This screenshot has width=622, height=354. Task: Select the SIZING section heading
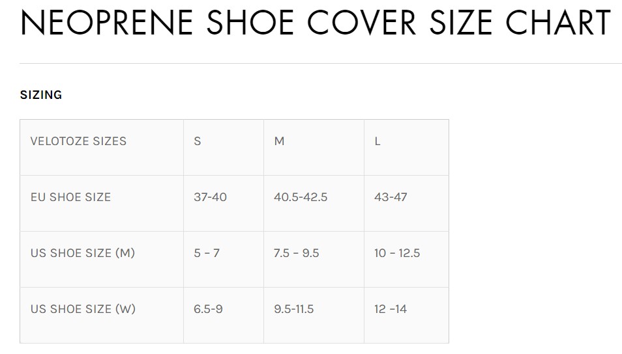(x=41, y=95)
